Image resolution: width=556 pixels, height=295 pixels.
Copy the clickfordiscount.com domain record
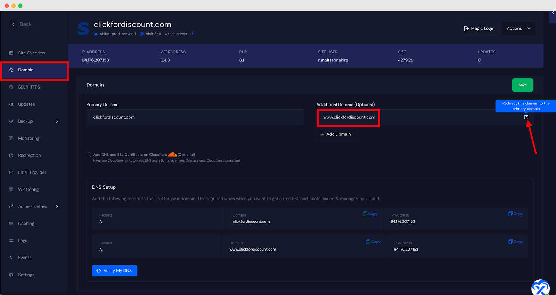tap(370, 214)
